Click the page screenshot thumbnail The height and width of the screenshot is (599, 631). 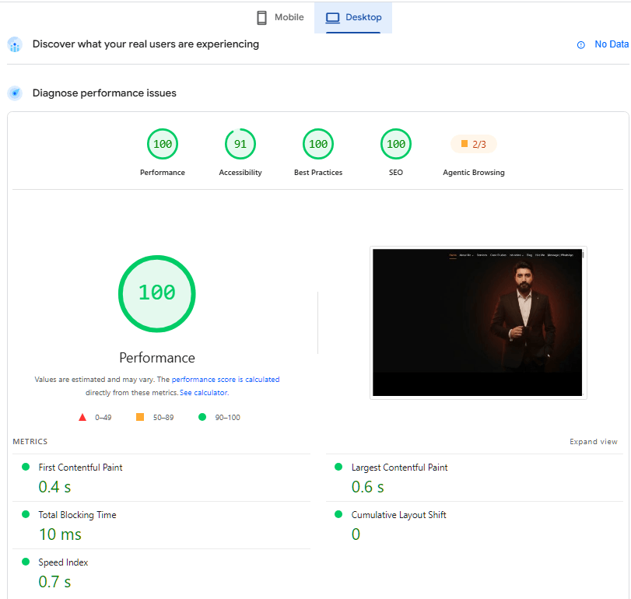tap(478, 323)
